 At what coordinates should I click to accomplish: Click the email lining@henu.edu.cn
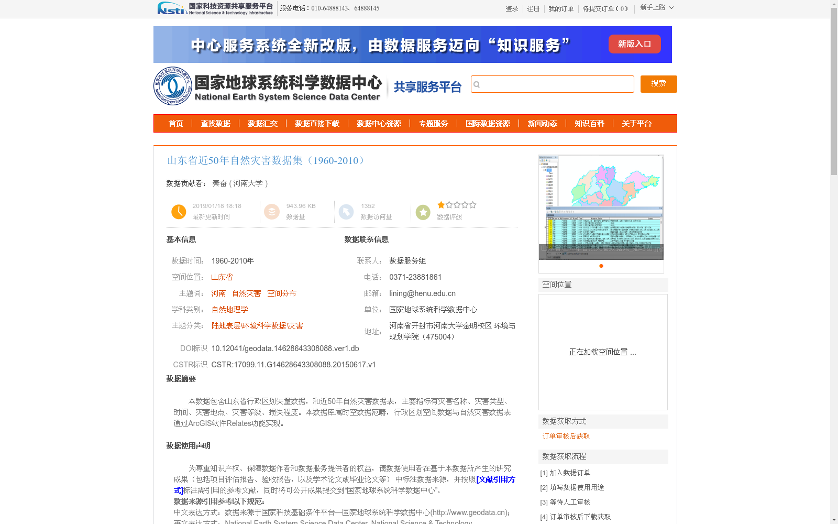click(x=422, y=293)
